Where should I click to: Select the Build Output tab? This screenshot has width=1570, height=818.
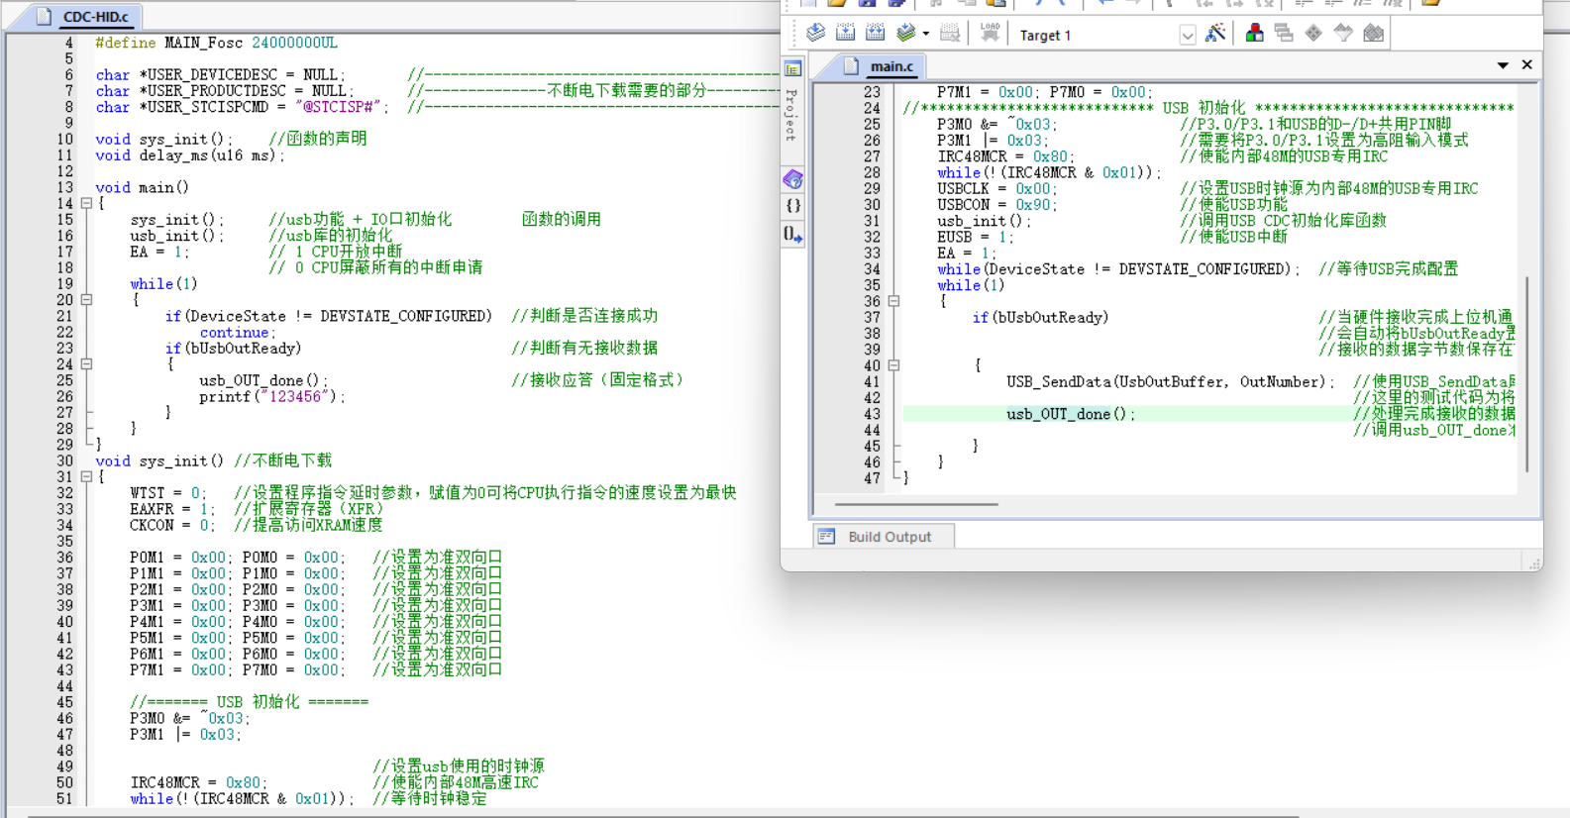point(889,537)
